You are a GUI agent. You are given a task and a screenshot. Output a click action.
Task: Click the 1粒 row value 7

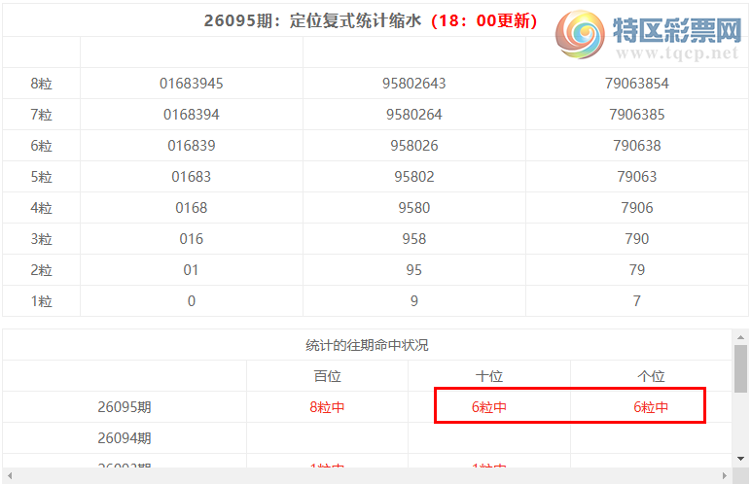point(637,301)
